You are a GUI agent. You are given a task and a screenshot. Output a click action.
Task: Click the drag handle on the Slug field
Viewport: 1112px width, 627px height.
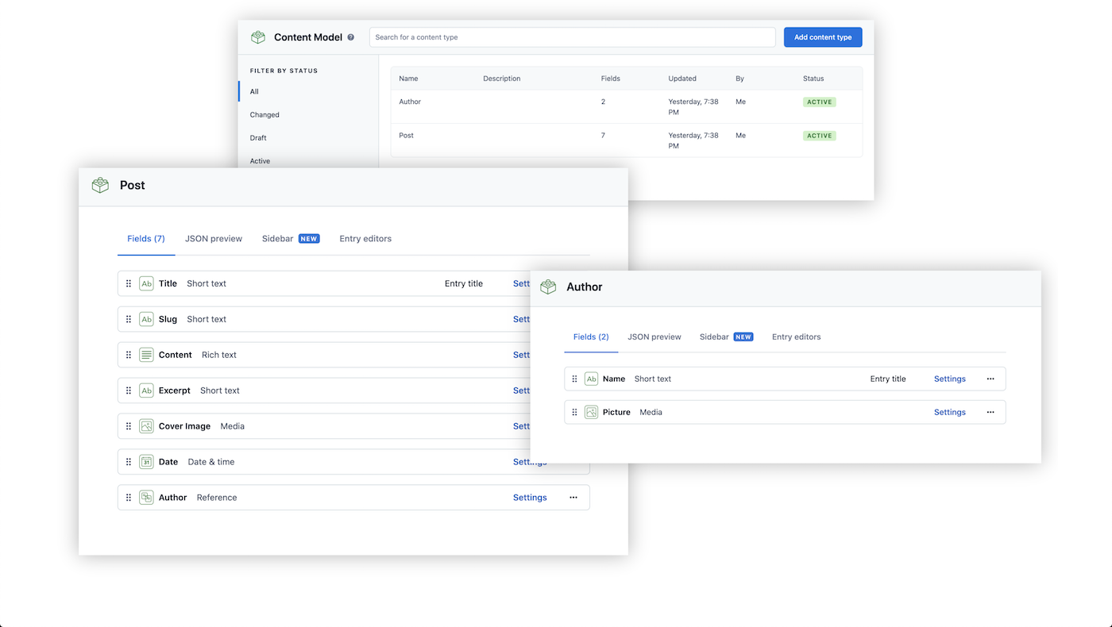[x=128, y=319]
